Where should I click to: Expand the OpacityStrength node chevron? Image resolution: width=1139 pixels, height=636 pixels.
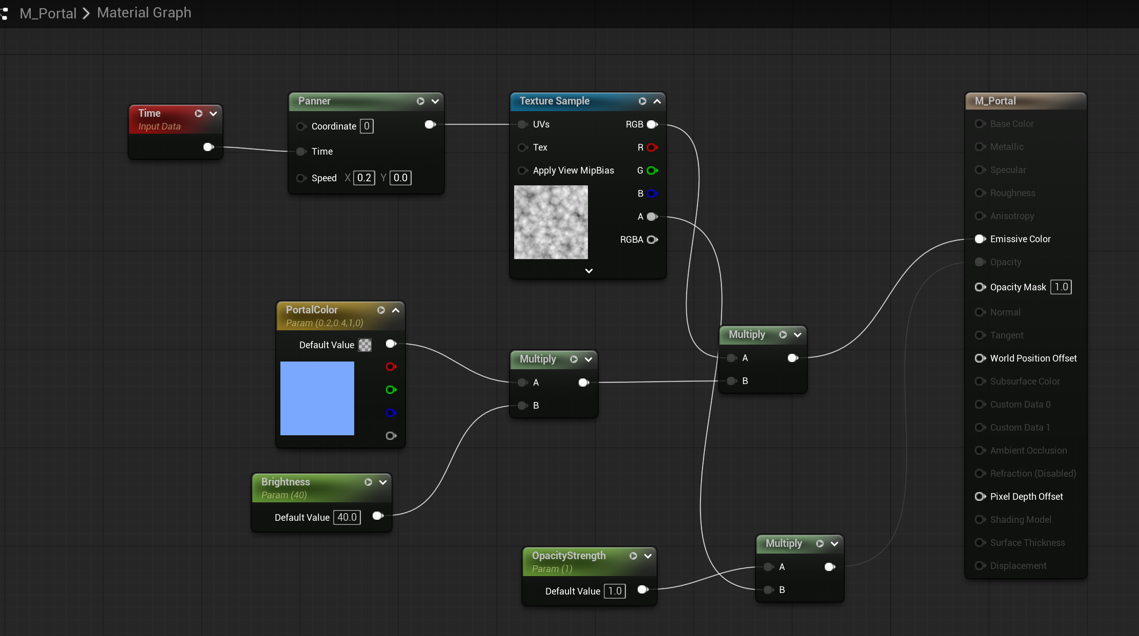(x=648, y=556)
